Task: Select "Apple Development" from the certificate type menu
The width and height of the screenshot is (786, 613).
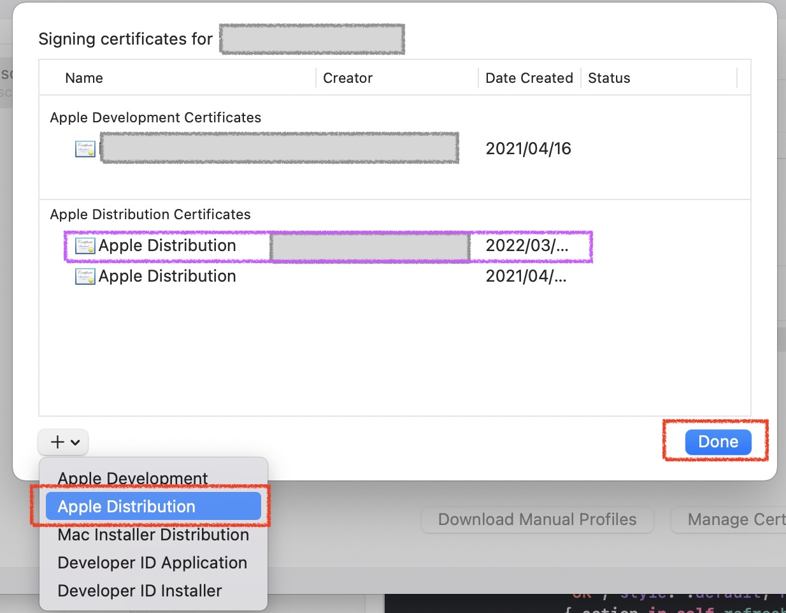Action: pyautogui.click(x=132, y=478)
